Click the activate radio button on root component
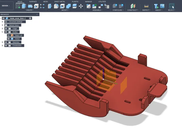182x136 pixels. pos(30,18)
